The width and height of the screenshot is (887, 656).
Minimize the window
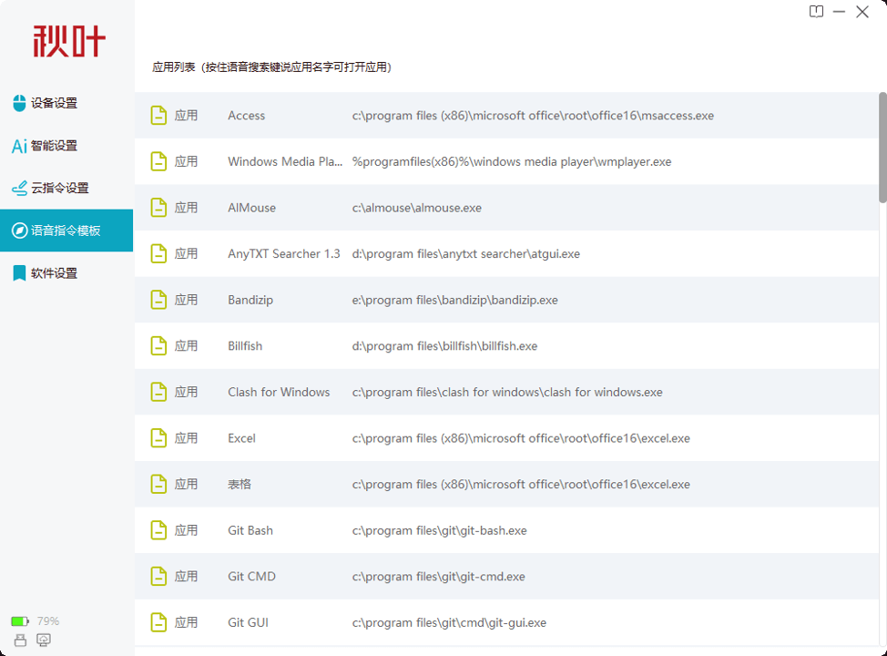click(839, 11)
